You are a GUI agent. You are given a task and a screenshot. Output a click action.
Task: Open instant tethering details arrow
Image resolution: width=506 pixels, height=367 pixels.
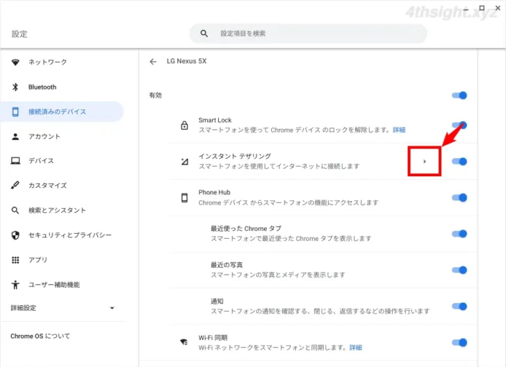(x=425, y=162)
